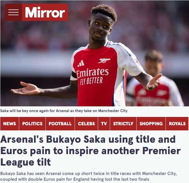Select the Football tab
The height and width of the screenshot is (183, 189).
click(x=60, y=124)
